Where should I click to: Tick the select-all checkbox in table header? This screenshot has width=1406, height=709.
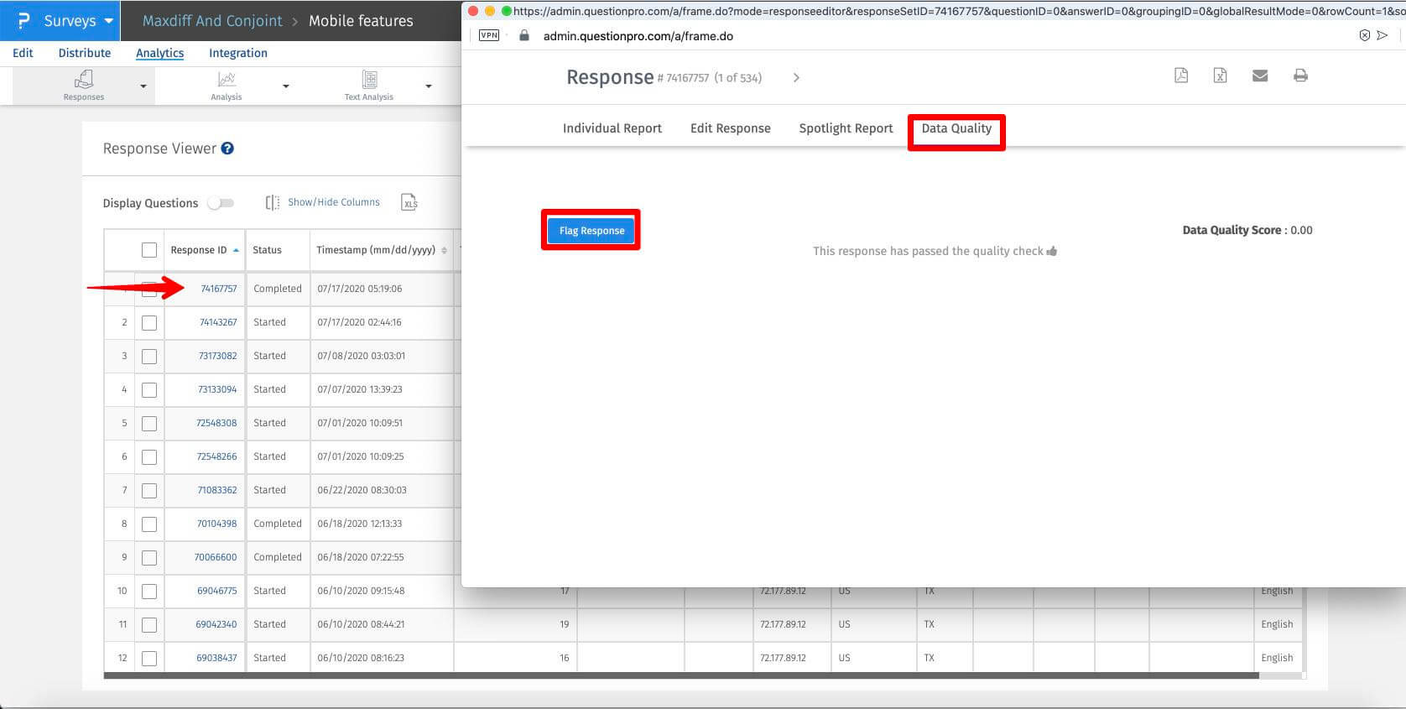(x=149, y=250)
